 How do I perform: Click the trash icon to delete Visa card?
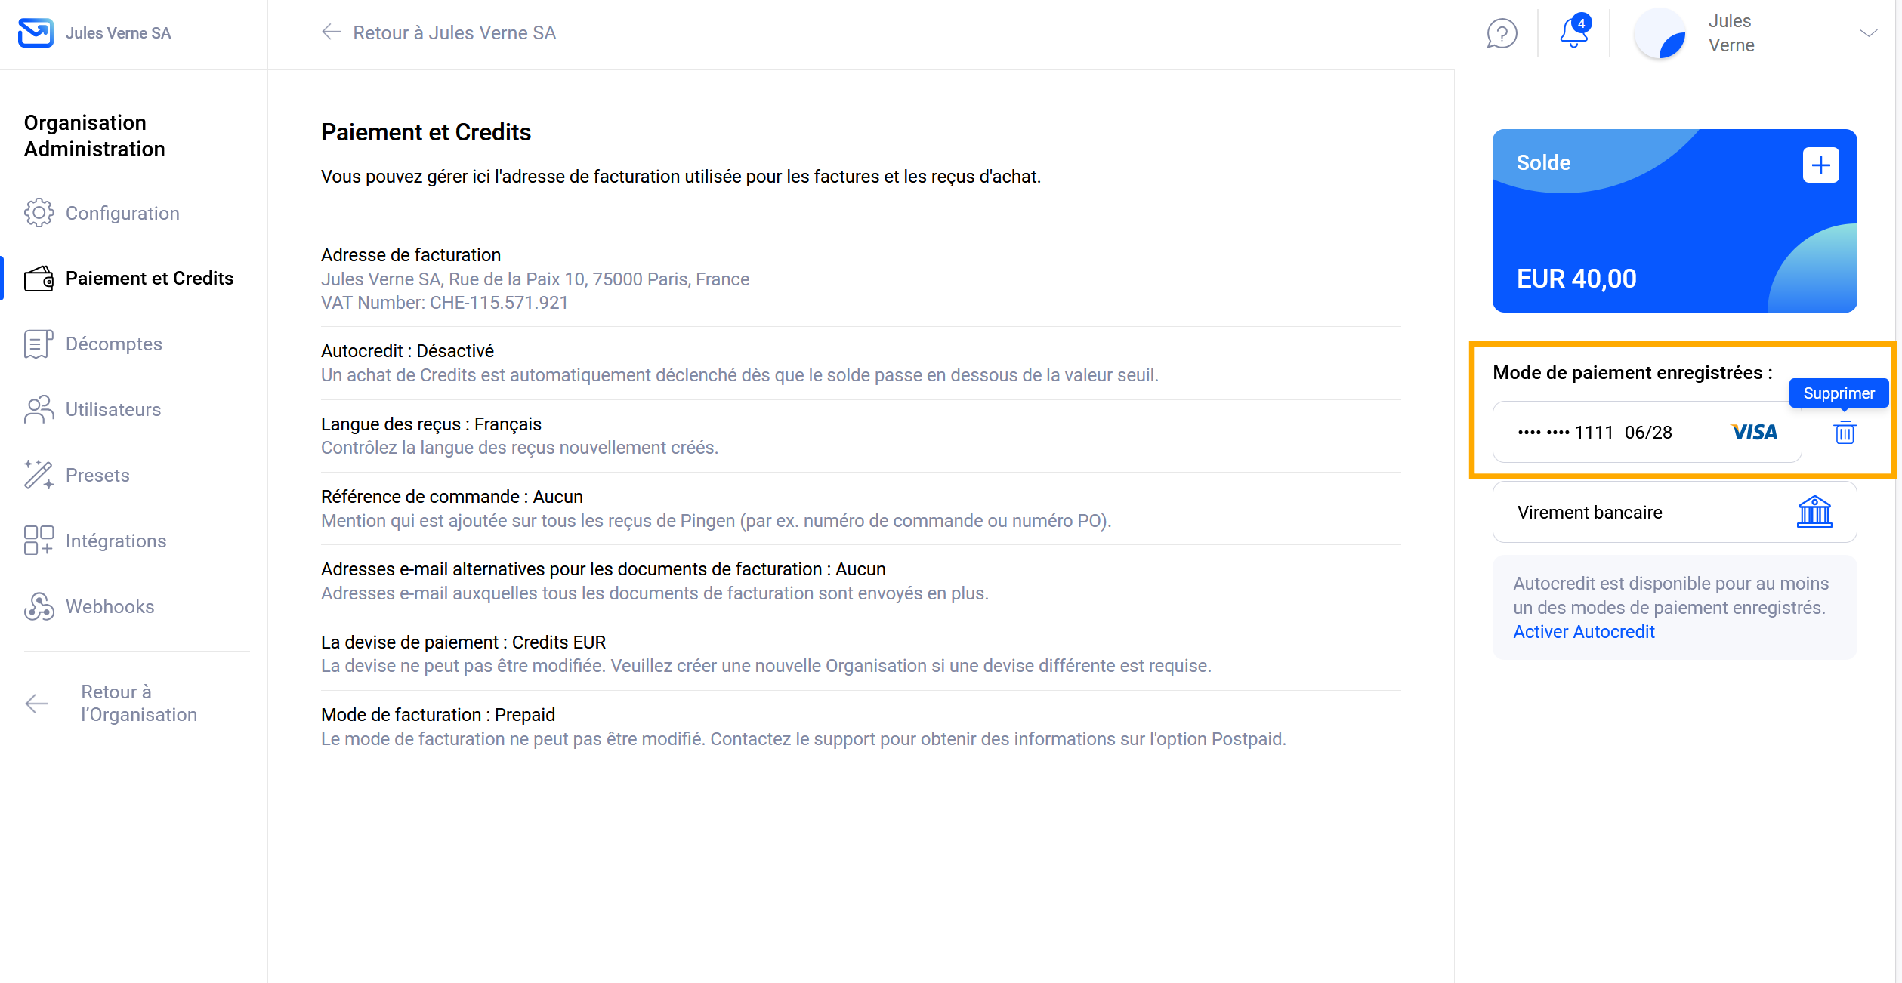[x=1845, y=433]
